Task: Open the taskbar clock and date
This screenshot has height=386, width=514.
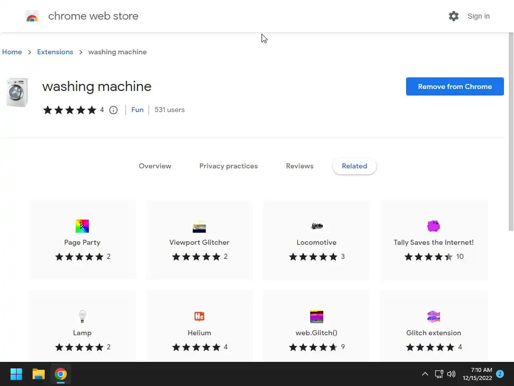Action: (x=477, y=374)
